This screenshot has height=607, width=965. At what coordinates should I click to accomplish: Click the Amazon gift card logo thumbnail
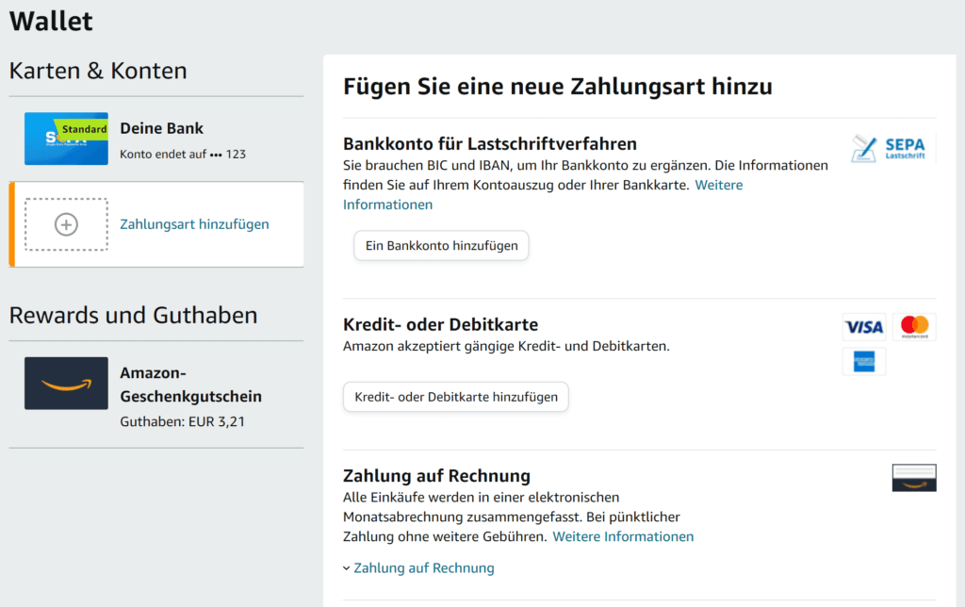67,383
